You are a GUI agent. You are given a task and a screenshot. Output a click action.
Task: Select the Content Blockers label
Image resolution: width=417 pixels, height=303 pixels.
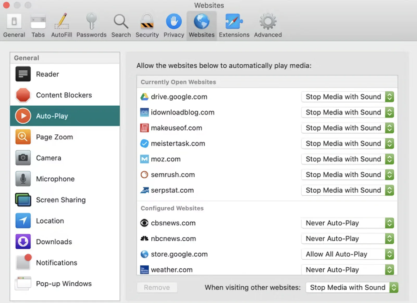tap(64, 95)
